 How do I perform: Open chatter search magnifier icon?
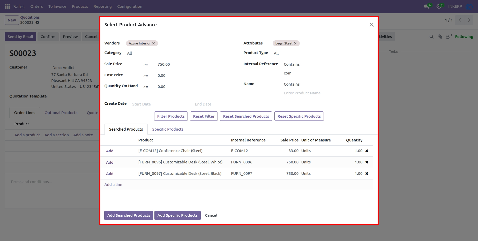click(x=431, y=37)
